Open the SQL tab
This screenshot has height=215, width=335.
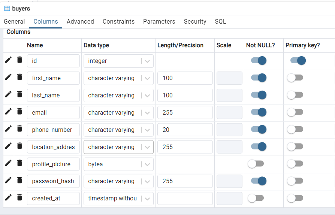[x=220, y=22]
